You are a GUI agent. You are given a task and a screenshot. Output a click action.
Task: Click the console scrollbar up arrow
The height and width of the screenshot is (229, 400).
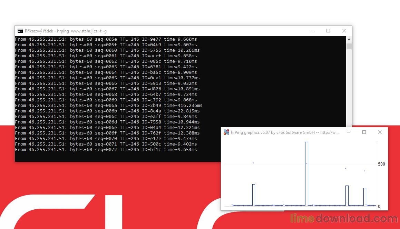coord(349,39)
